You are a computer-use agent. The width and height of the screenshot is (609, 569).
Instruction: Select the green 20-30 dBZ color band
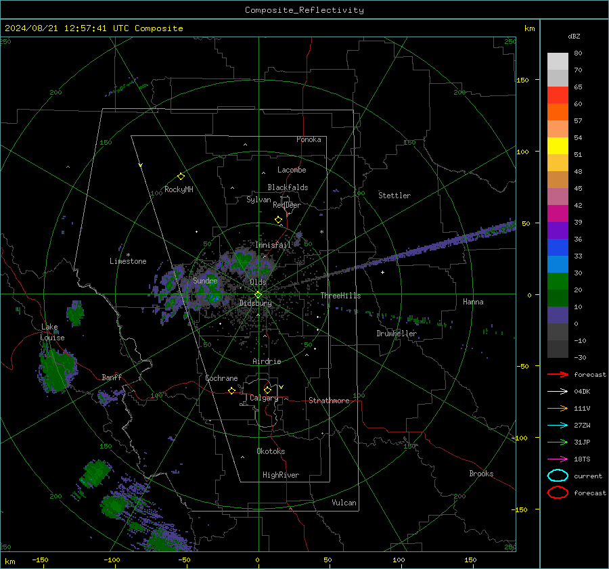pos(558,281)
